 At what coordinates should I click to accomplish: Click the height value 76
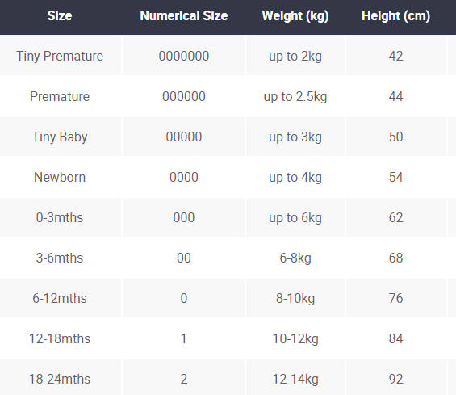point(395,298)
